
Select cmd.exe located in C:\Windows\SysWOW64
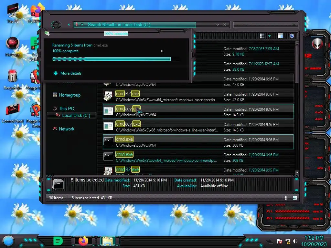pos(198,142)
